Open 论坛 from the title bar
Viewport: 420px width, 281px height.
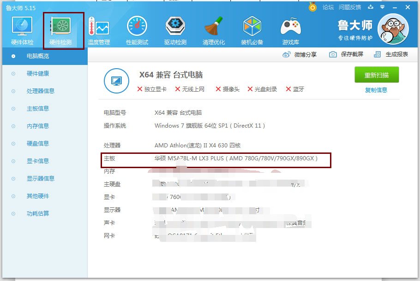click(x=329, y=7)
